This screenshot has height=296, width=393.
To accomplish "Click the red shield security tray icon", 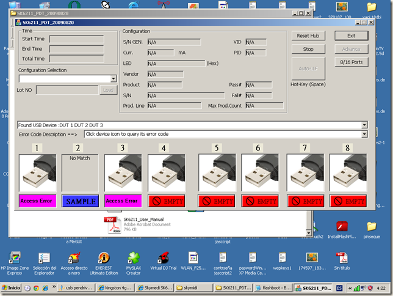I will pyautogui.click(x=370, y=288).
